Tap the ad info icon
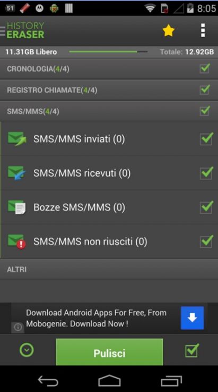The image size is (218, 392). click(x=18, y=328)
